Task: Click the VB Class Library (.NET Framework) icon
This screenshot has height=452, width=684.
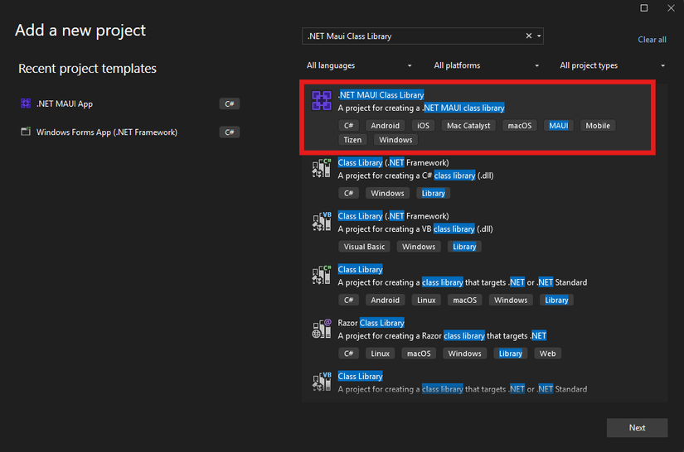Action: pos(322,222)
